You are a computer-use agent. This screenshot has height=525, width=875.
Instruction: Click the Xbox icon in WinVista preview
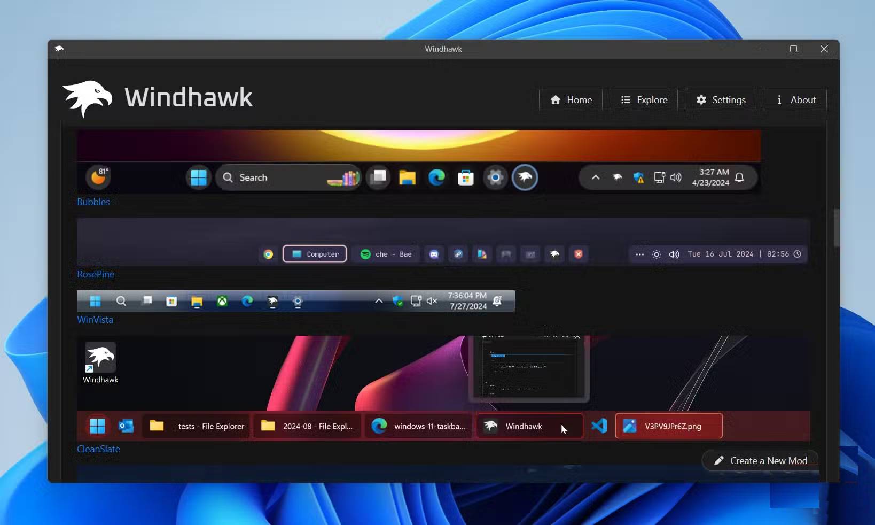pyautogui.click(x=222, y=301)
